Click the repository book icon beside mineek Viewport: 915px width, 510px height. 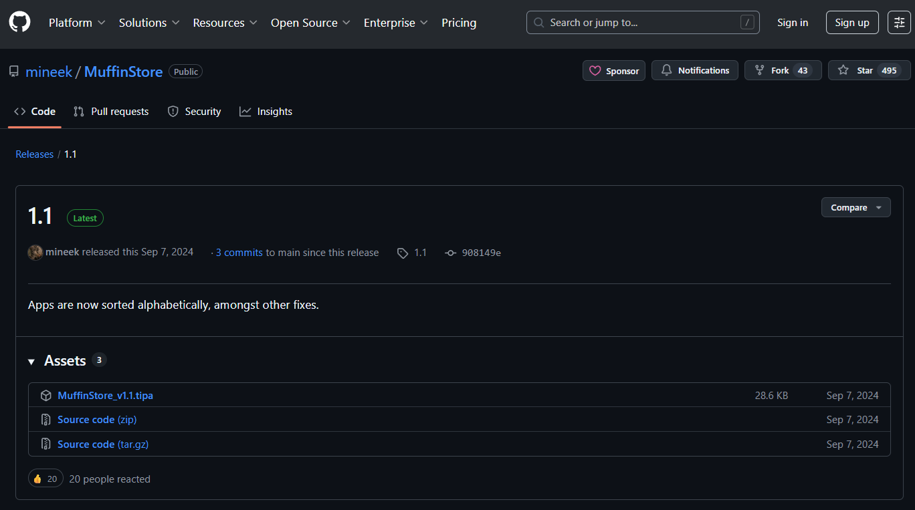coord(14,72)
